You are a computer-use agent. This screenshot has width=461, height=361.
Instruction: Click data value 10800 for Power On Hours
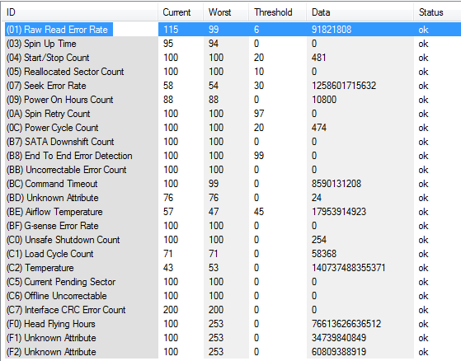(324, 100)
